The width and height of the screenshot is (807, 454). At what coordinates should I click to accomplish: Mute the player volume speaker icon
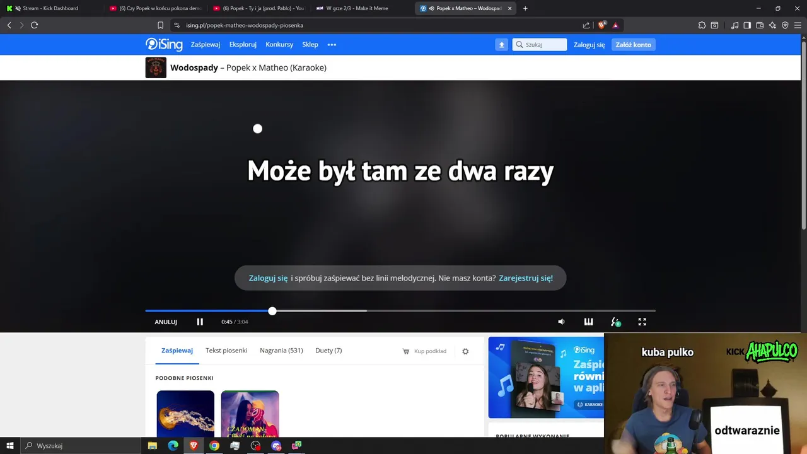click(x=561, y=322)
